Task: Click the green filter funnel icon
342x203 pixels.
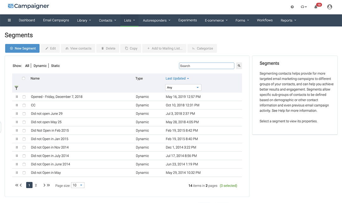Action: click(x=16, y=88)
